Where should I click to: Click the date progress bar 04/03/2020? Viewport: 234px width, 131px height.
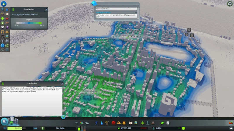point(20,128)
